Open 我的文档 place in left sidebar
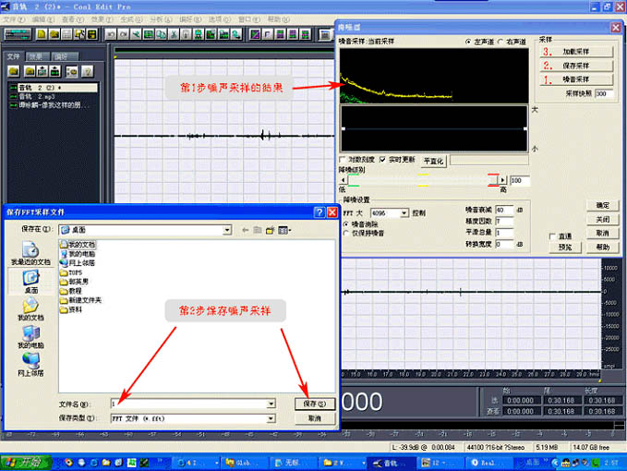 pos(30,308)
